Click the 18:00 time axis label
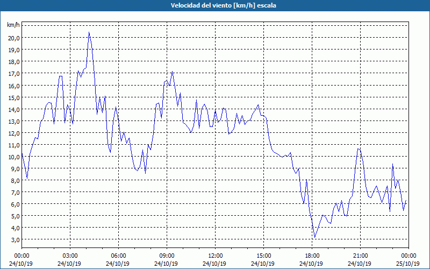Viewport: 430px width, 269px height. click(312, 256)
